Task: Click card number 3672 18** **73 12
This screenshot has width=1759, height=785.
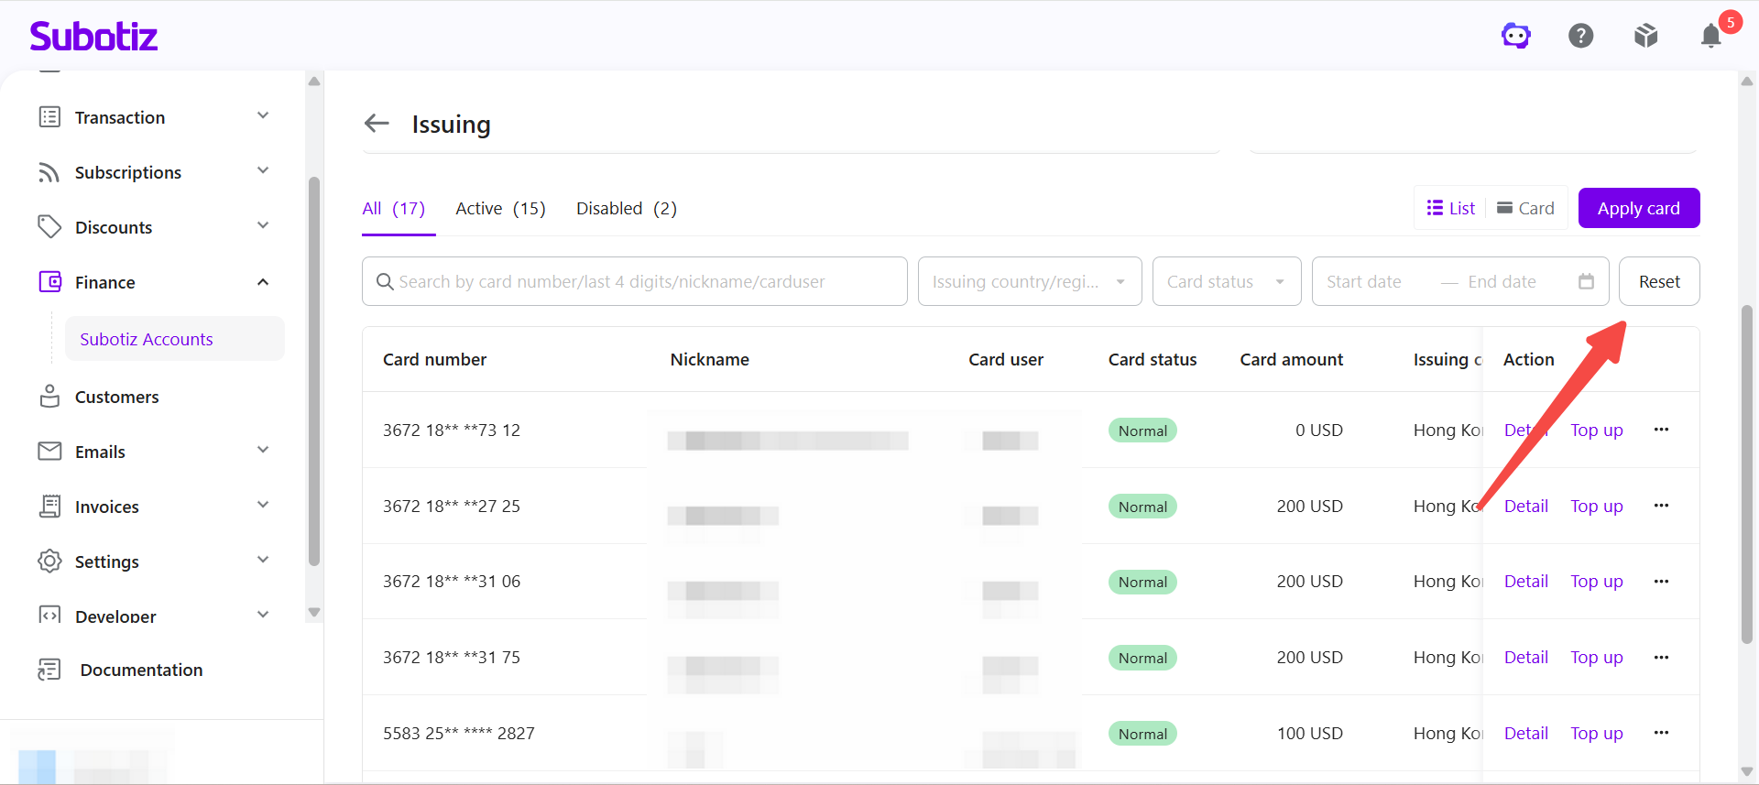Action: [x=452, y=430]
